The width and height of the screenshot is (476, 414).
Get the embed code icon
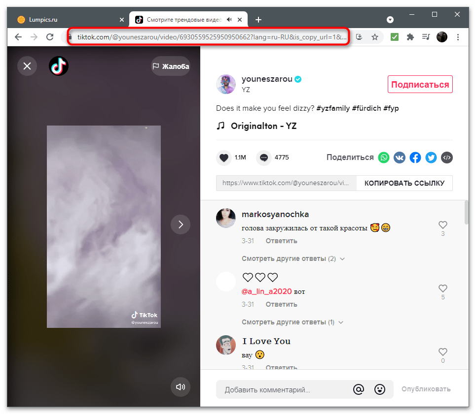coord(447,158)
